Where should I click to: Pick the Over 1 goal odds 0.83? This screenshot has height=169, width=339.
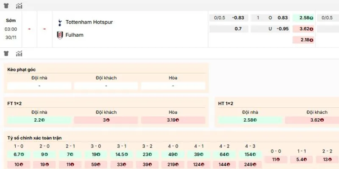click(x=270, y=18)
